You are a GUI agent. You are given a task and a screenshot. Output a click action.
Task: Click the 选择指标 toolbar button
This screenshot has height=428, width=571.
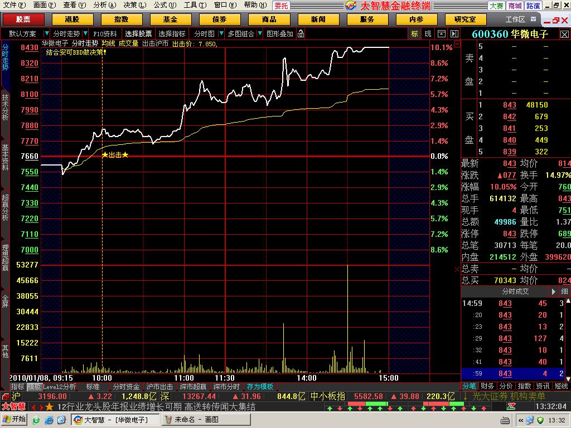(x=172, y=34)
